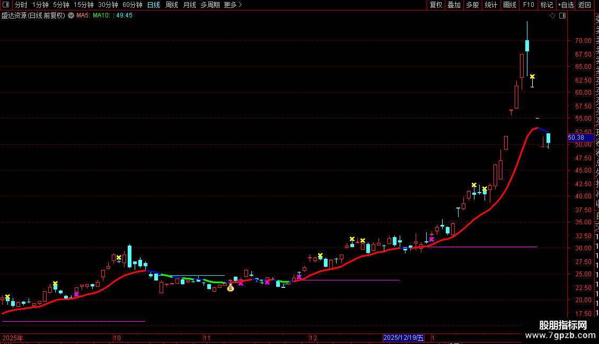
Task: Expand the 更多 periods menu
Action: click(x=233, y=5)
